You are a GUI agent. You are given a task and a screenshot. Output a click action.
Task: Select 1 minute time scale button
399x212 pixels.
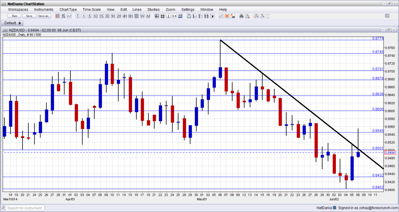point(84,16)
